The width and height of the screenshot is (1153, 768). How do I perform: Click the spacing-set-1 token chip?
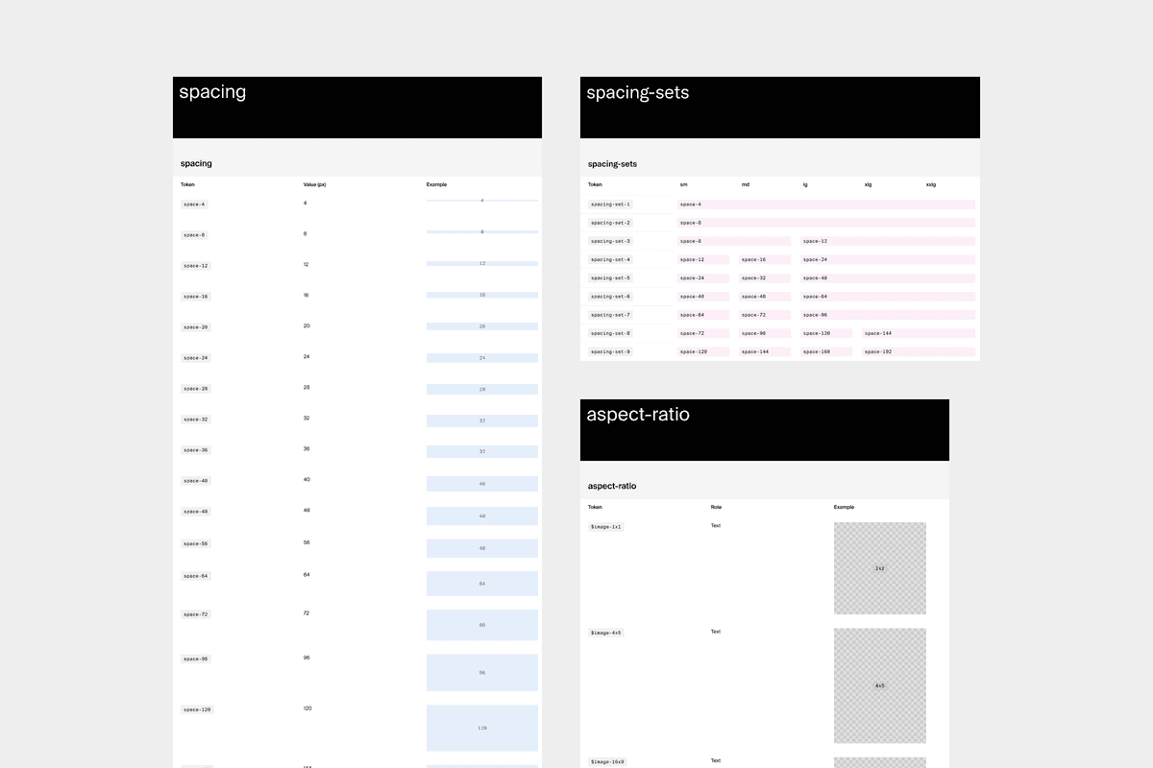(x=610, y=204)
